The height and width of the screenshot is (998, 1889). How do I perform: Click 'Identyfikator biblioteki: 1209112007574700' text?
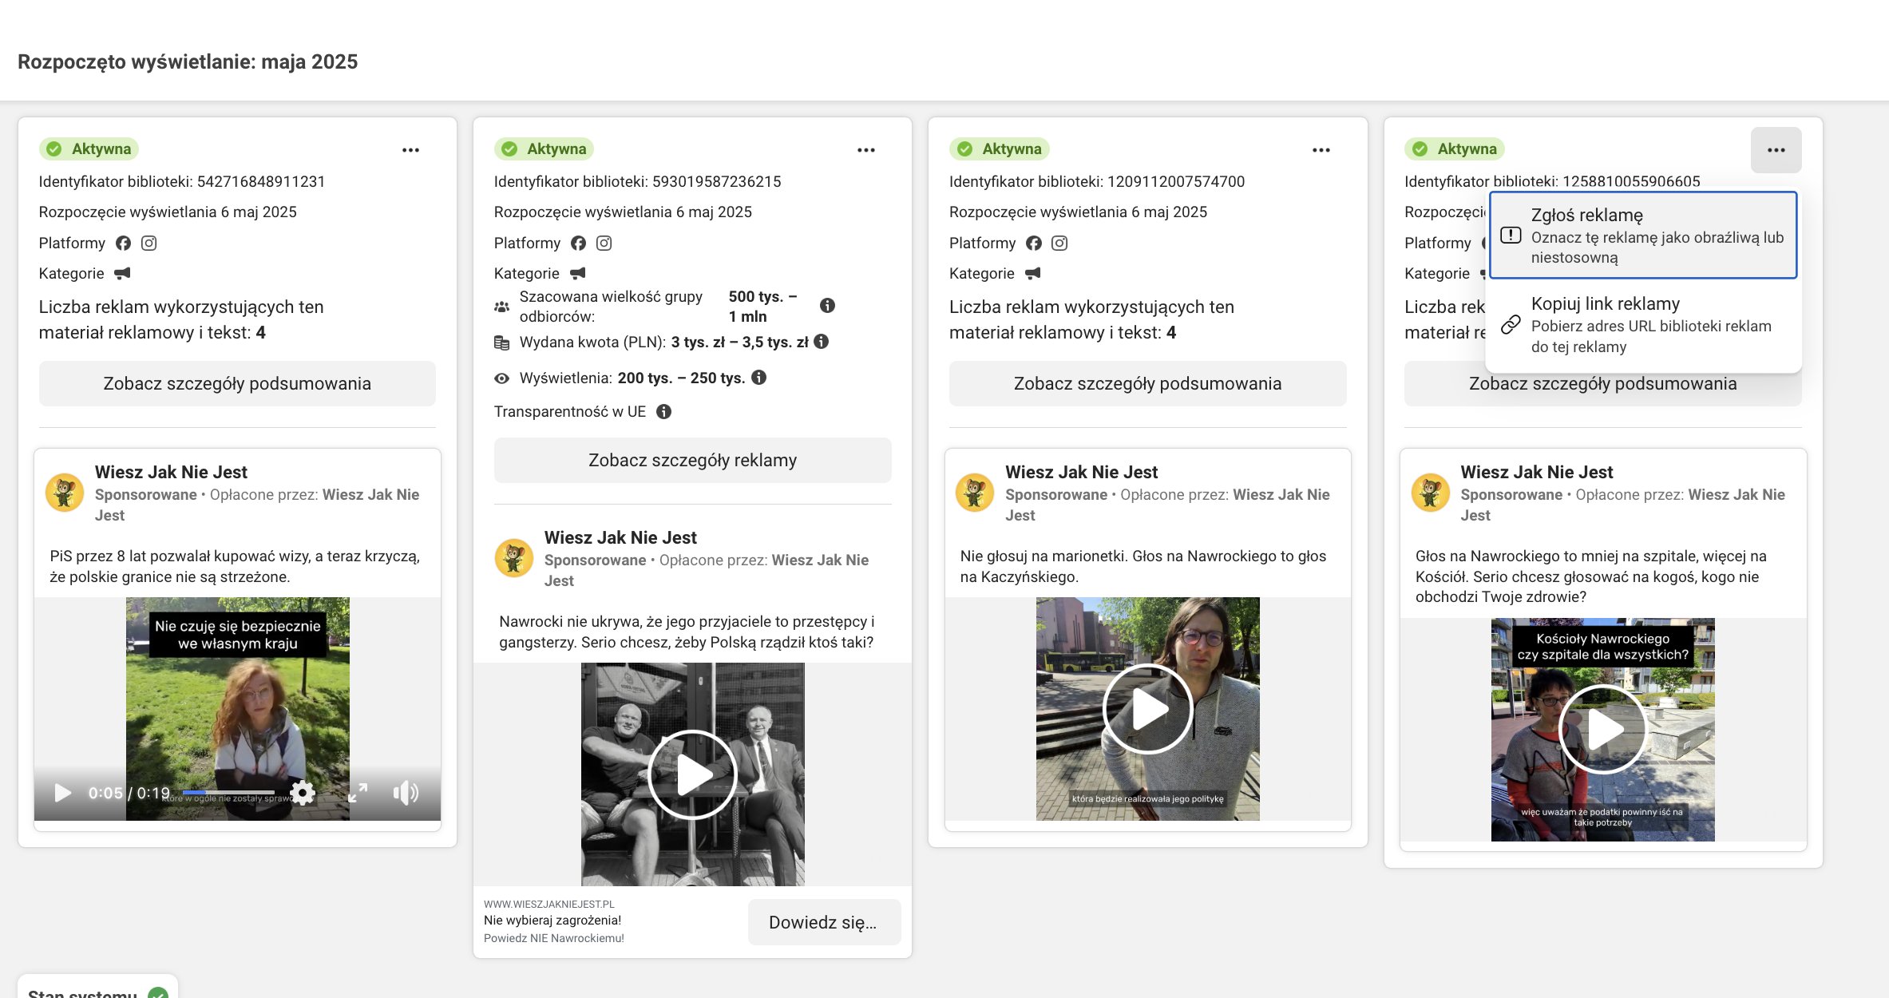1097,181
